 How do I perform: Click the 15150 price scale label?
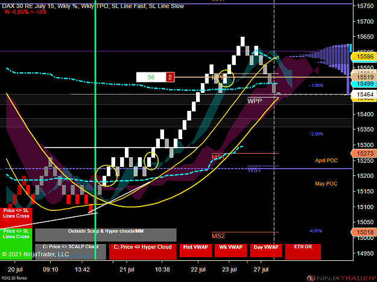click(x=365, y=191)
